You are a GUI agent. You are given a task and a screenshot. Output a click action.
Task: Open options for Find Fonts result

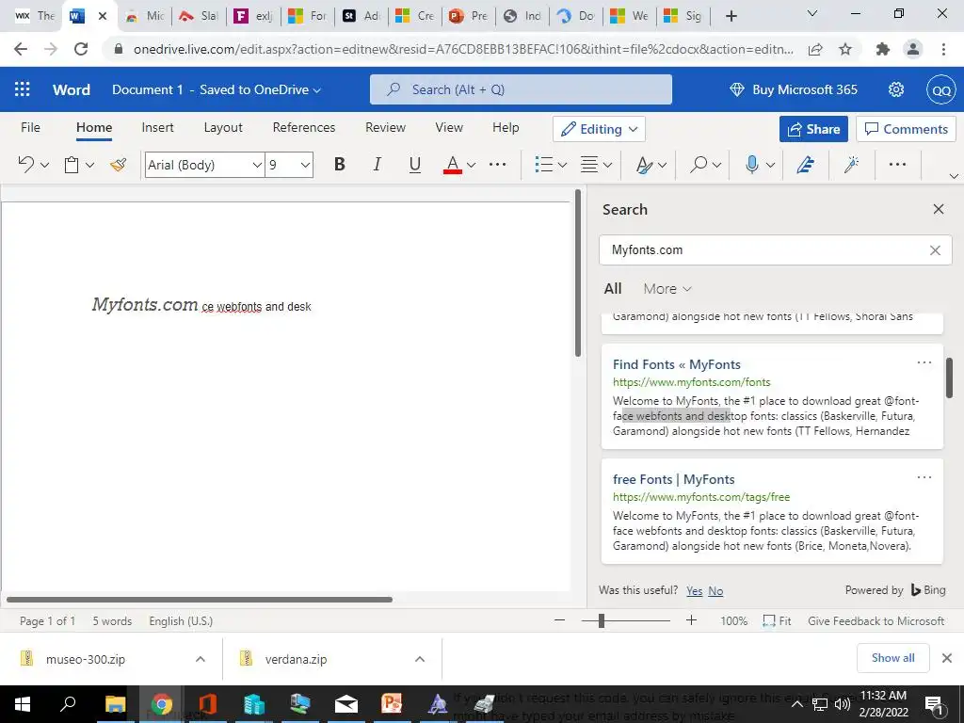[x=924, y=362]
